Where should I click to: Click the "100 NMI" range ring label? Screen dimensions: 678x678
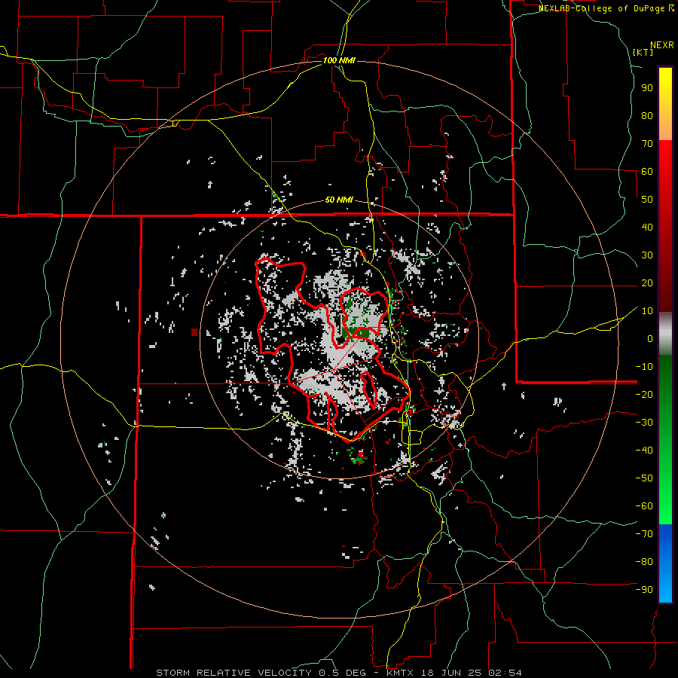click(x=339, y=60)
